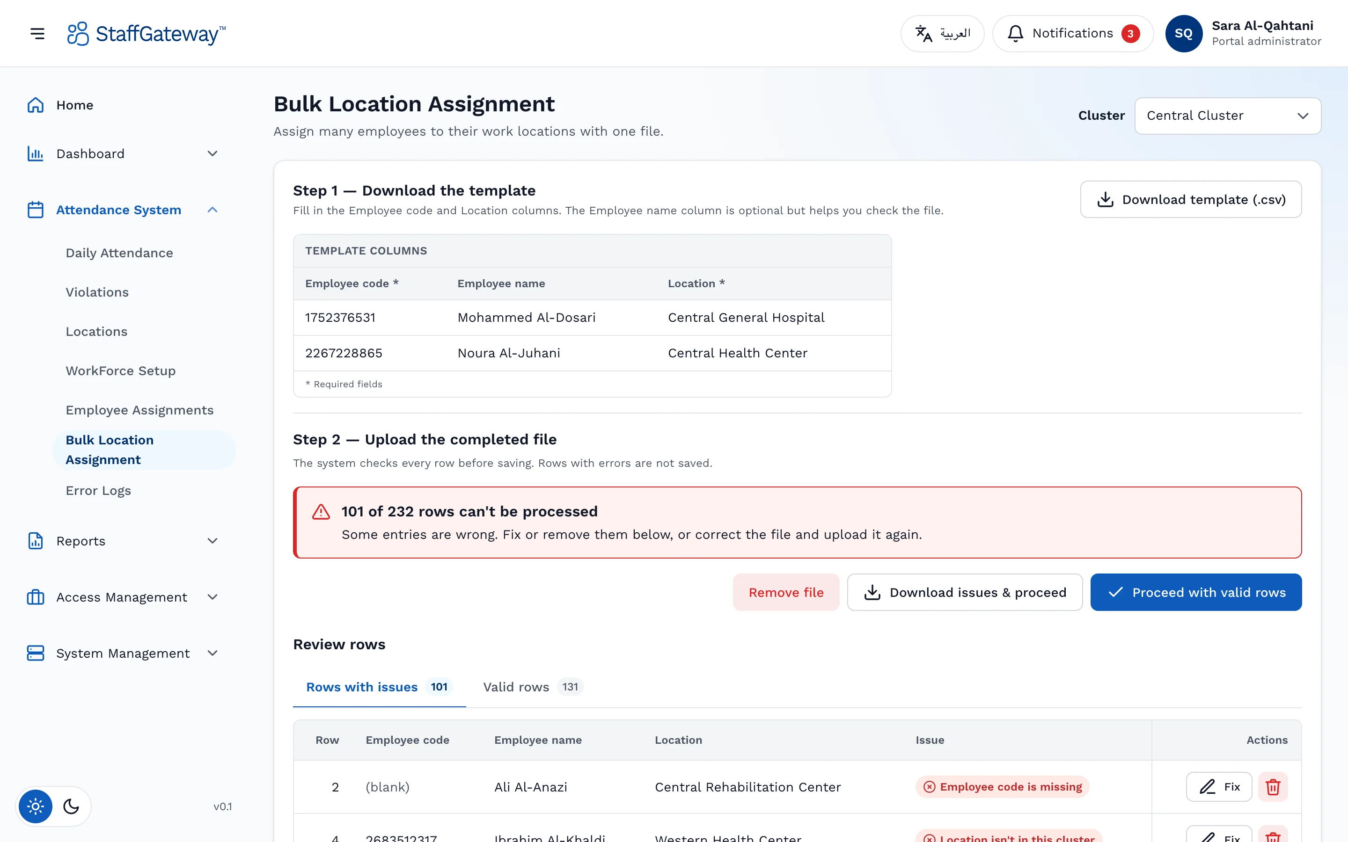Click the red notification count badge

1130,33
